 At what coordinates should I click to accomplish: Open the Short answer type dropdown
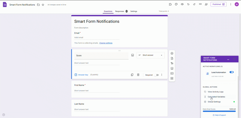(x=150, y=55)
